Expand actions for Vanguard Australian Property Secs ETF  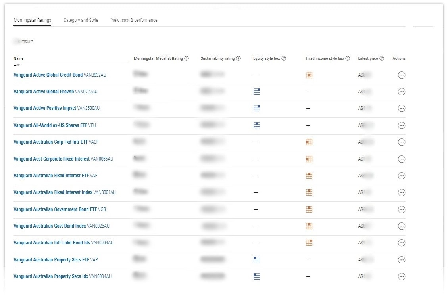pyautogui.click(x=401, y=260)
